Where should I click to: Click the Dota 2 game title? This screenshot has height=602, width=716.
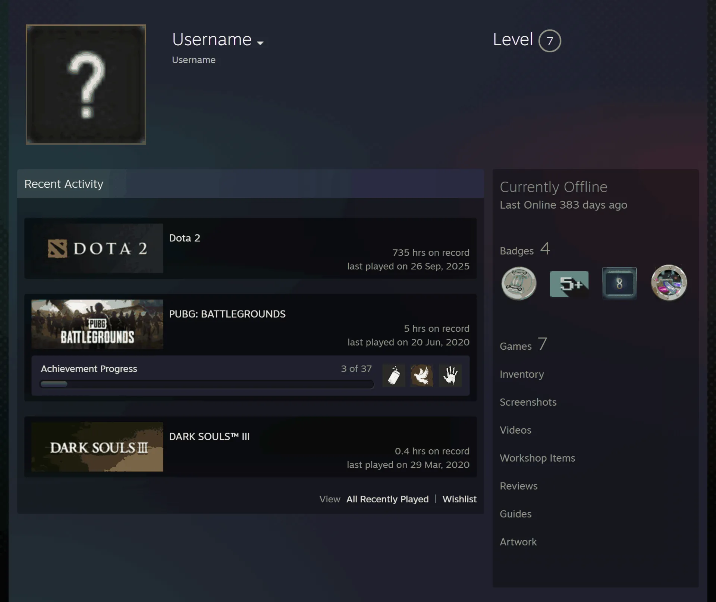click(x=185, y=238)
